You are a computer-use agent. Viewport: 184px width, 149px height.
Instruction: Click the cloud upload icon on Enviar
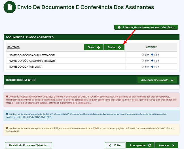coord(119,47)
